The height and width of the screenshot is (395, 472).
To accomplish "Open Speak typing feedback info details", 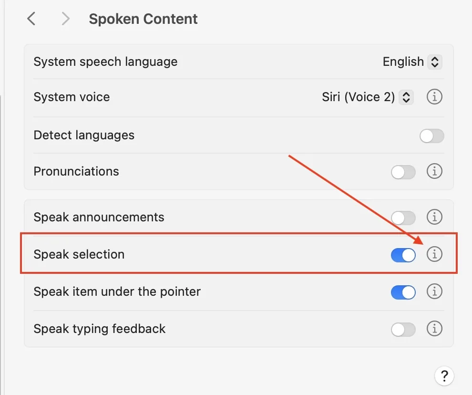I will click(434, 329).
